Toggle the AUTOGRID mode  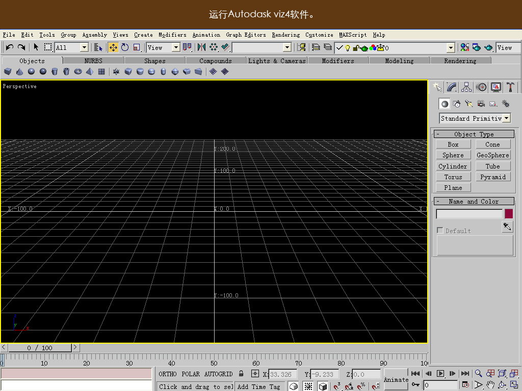click(x=218, y=374)
